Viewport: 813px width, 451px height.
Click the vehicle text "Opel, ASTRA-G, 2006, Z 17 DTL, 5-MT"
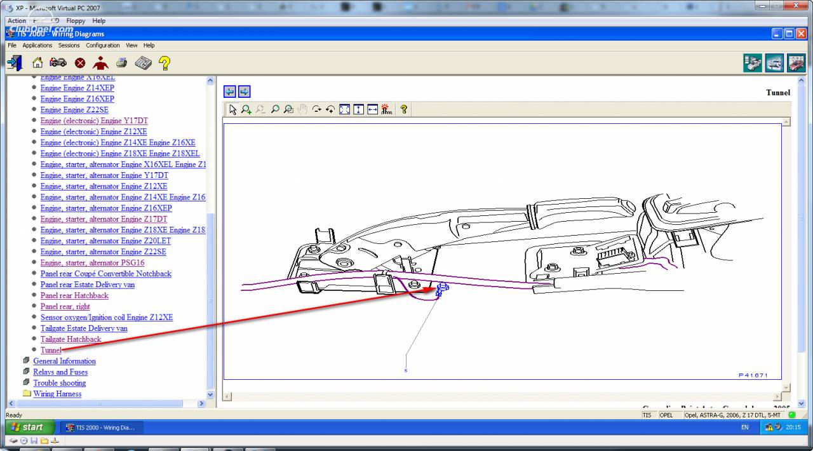tap(734, 415)
